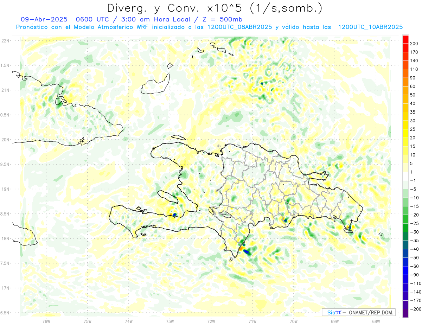The height and width of the screenshot is (326, 422).
Task: Click the '68W' longitude label
Action: click(376, 321)
